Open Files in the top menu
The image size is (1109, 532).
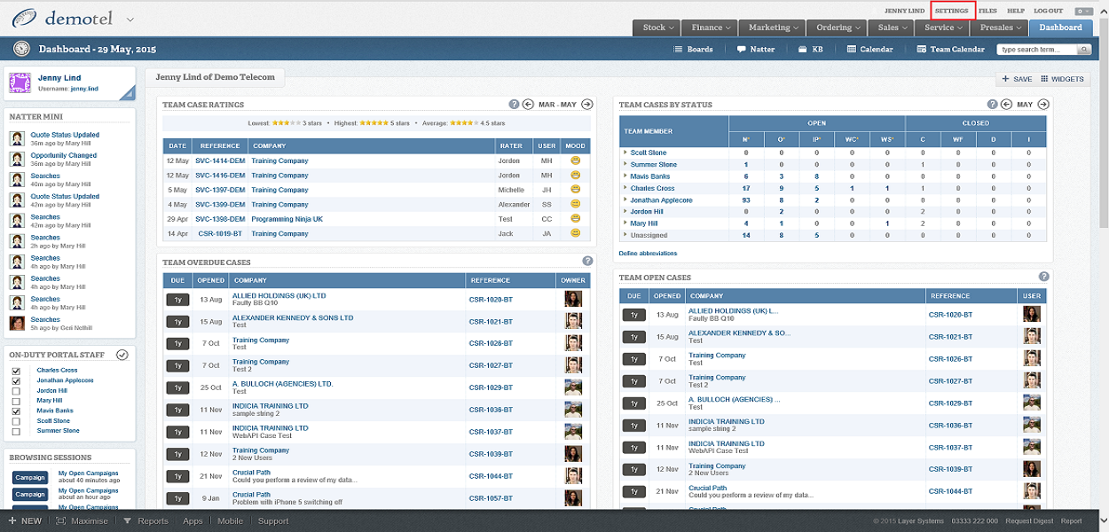987,11
